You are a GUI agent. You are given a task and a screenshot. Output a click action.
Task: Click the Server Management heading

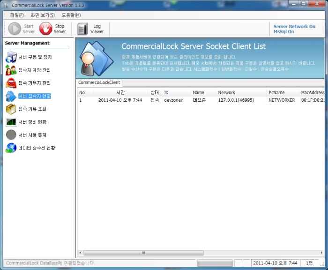(x=27, y=43)
